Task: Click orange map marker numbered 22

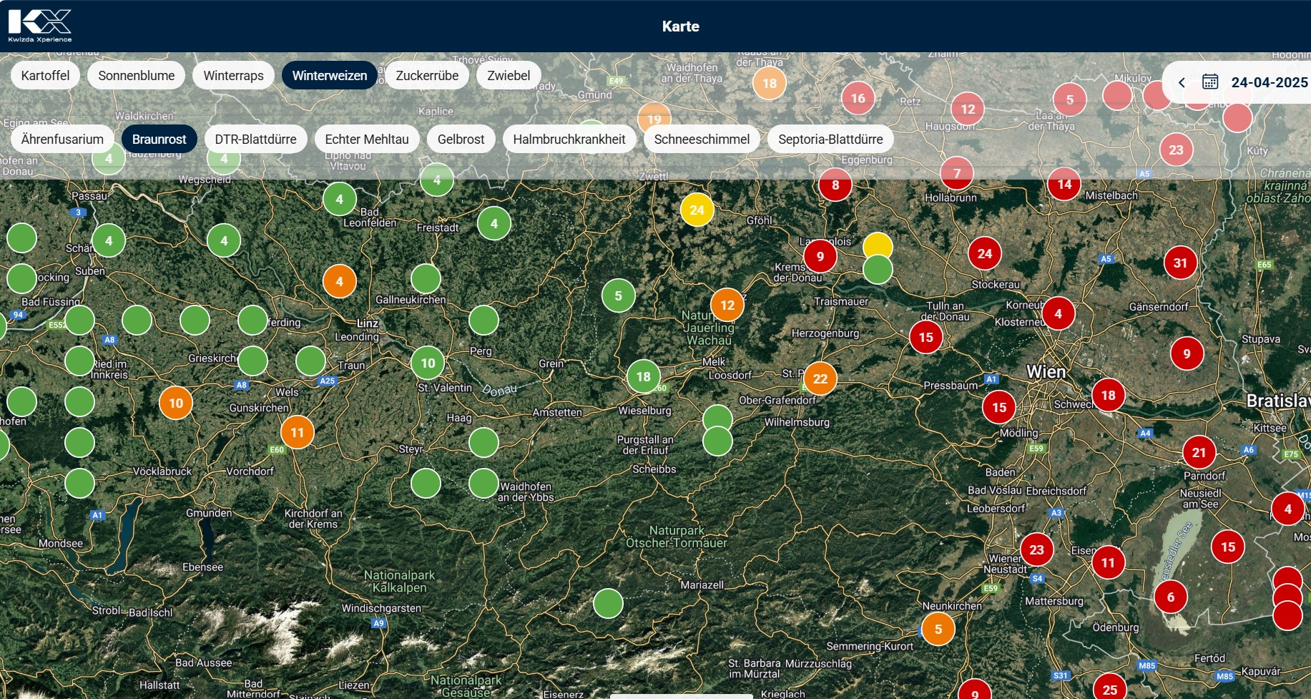Action: pyautogui.click(x=820, y=378)
